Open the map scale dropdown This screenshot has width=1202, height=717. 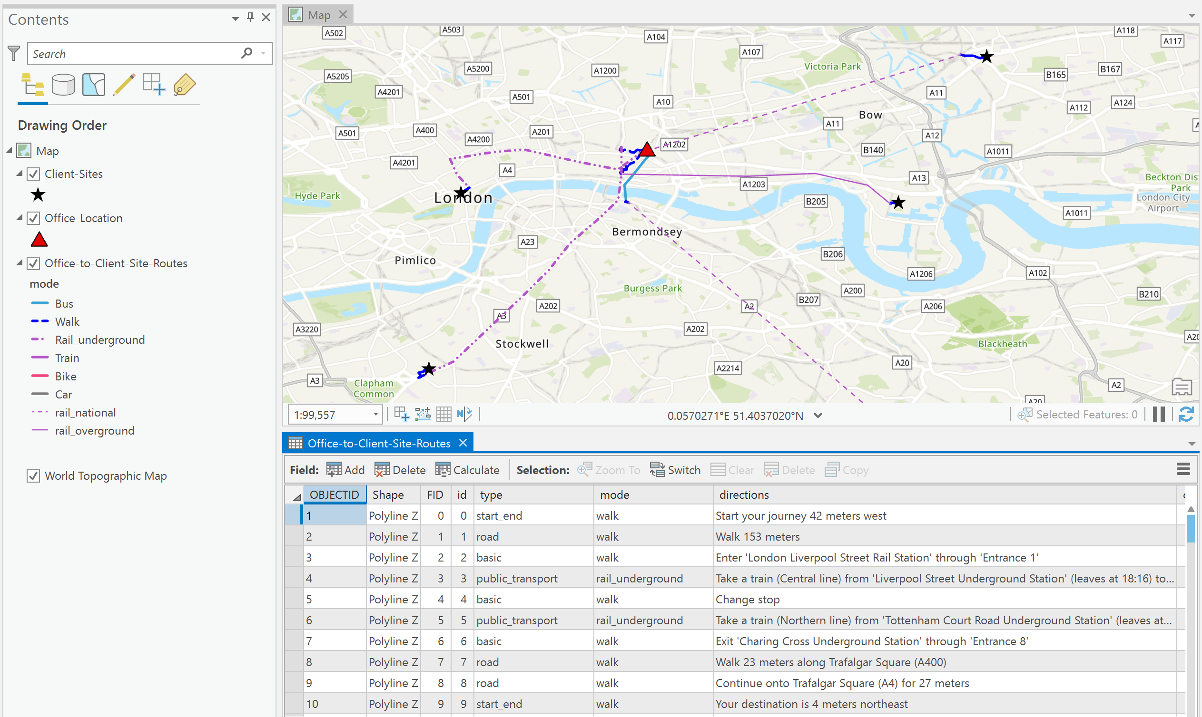[x=375, y=415]
